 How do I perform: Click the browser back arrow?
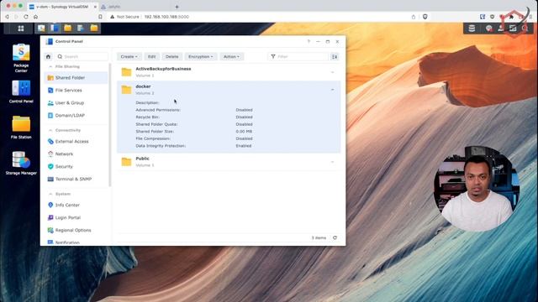7,17
